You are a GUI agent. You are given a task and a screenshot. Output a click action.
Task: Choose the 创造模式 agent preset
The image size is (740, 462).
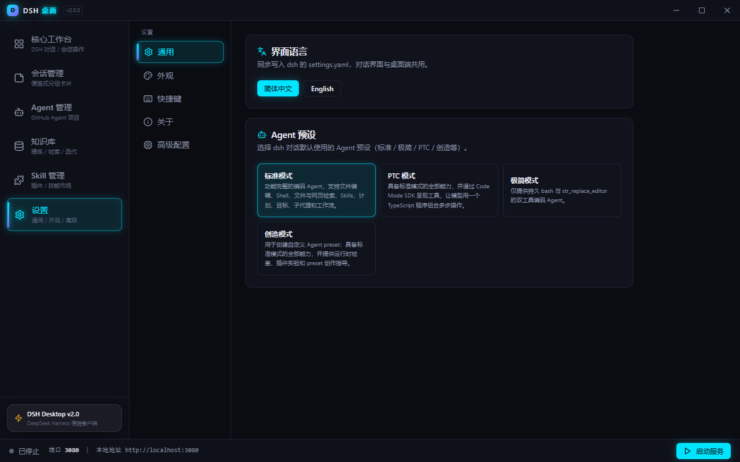(316, 248)
